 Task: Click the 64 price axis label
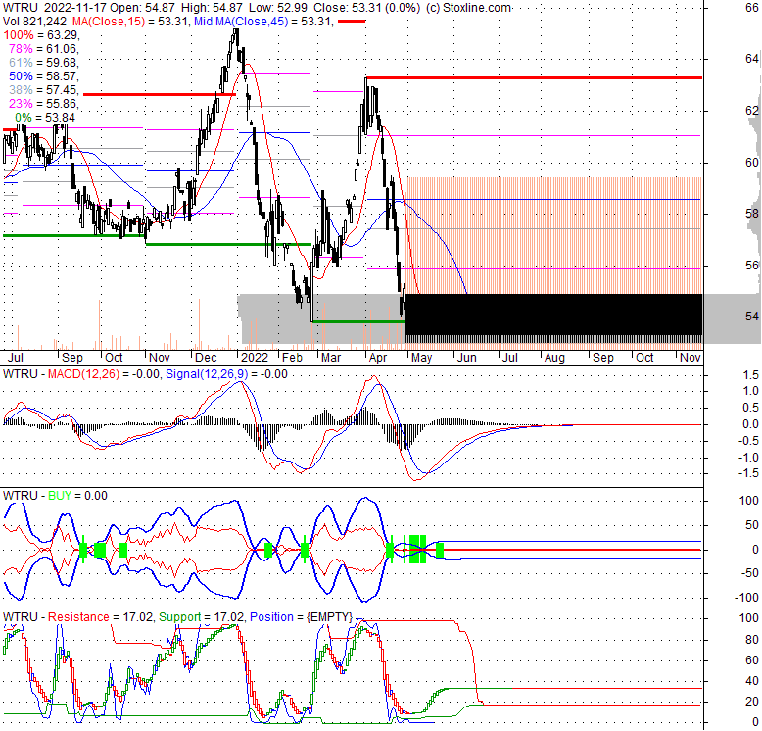[752, 59]
